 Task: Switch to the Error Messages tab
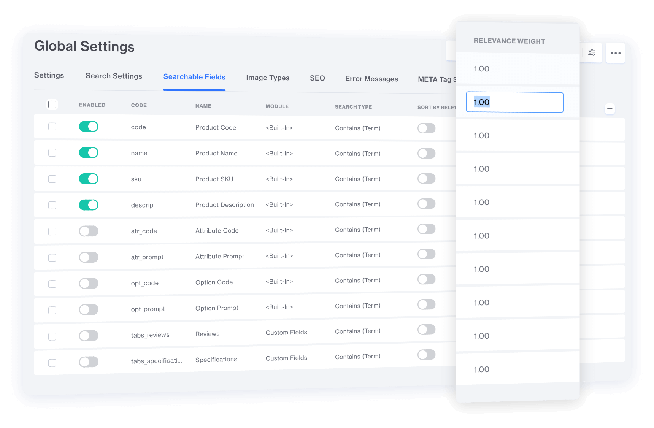coord(371,79)
